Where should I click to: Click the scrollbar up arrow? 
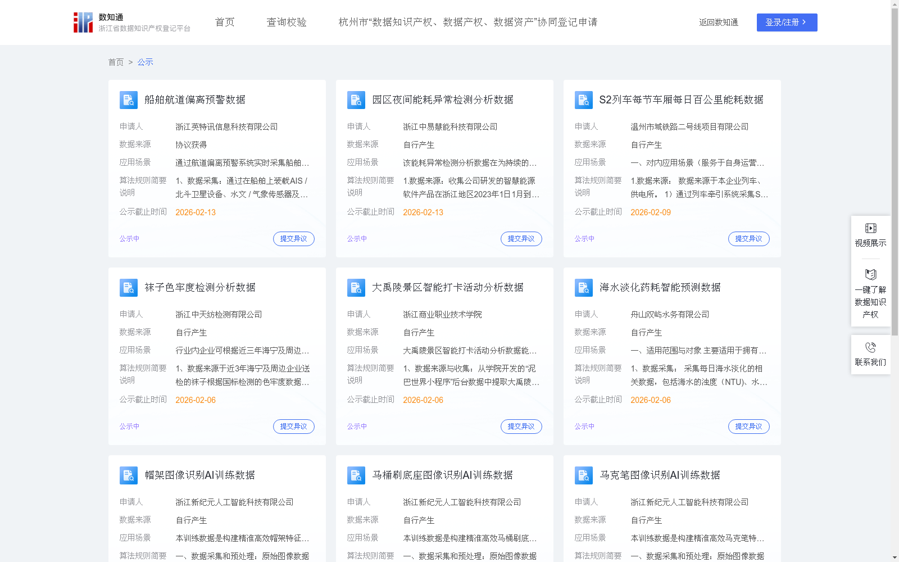point(895,4)
